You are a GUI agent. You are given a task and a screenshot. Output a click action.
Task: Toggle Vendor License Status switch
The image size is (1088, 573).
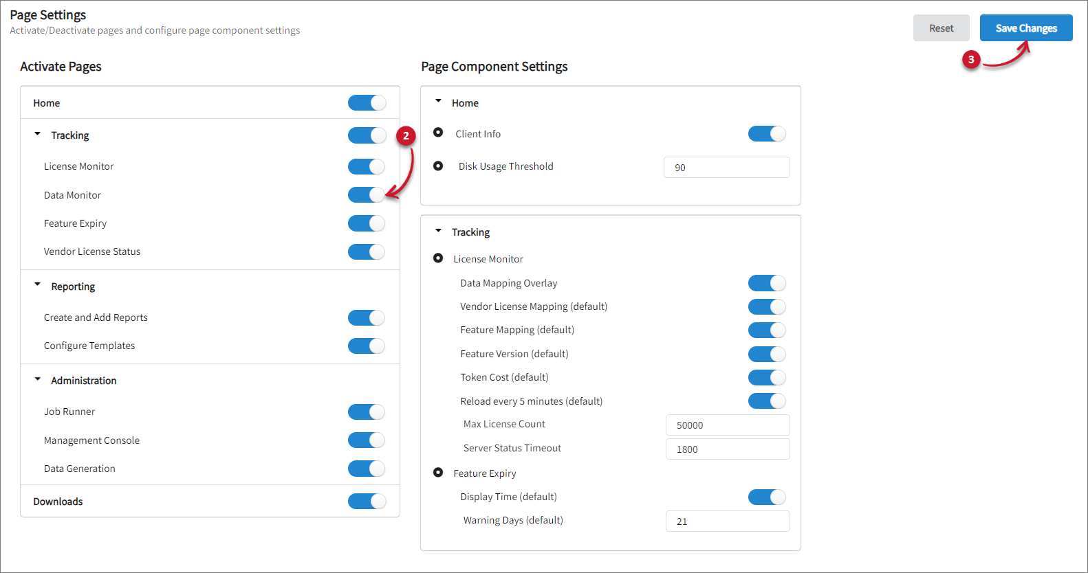pyautogui.click(x=367, y=251)
